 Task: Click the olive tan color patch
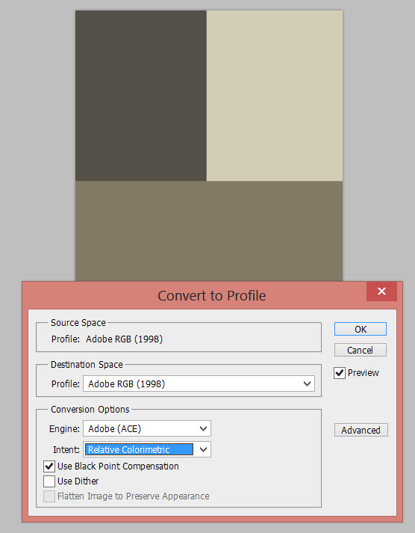pos(209,231)
